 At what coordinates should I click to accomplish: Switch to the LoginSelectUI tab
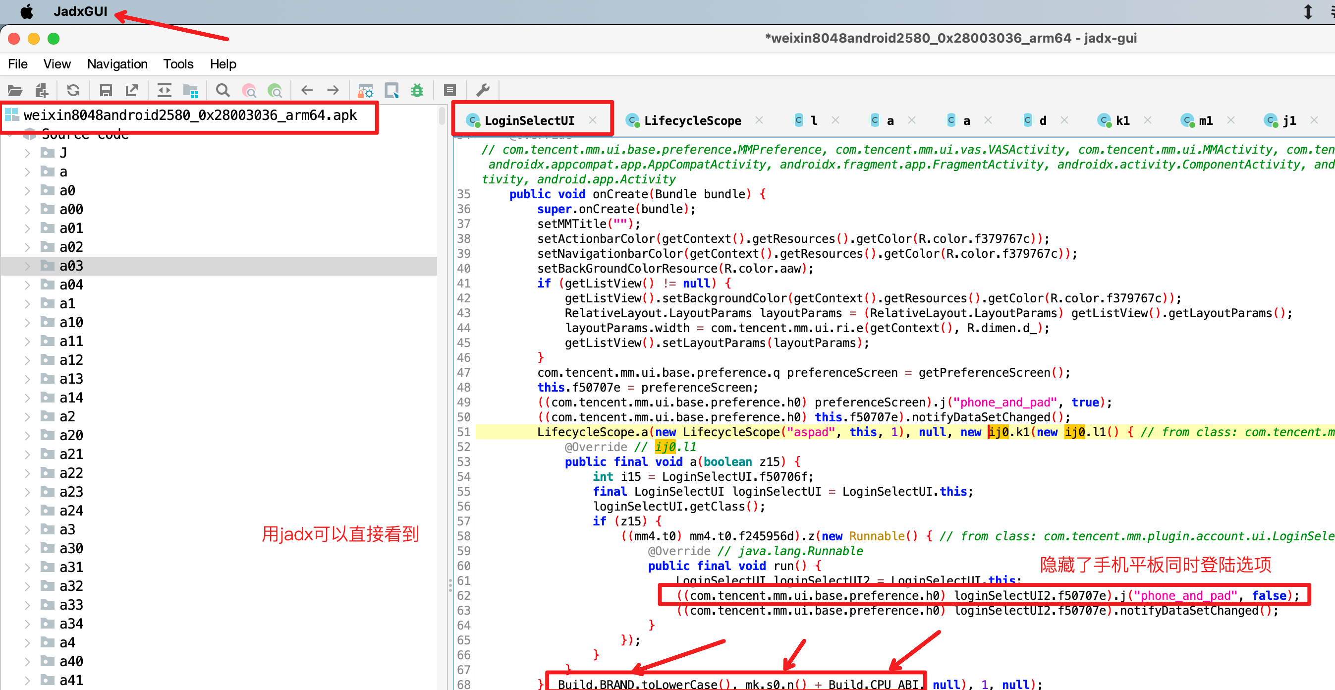point(529,120)
